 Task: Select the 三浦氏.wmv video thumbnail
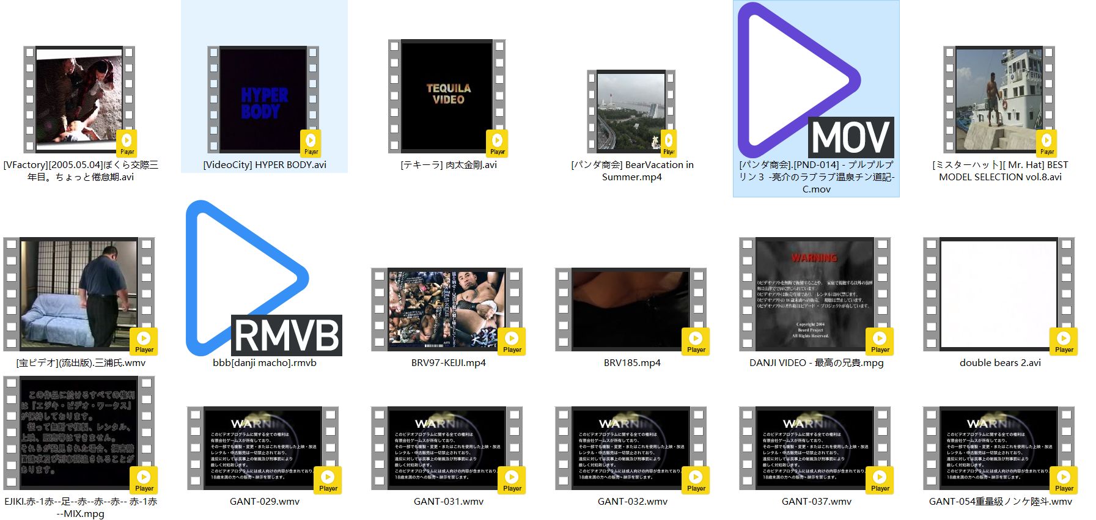79,294
